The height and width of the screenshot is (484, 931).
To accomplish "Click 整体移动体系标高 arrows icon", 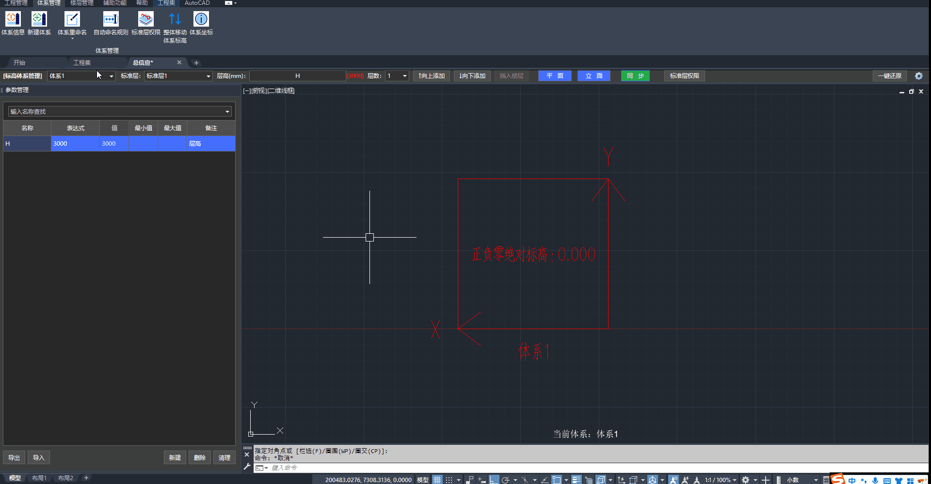I will (175, 19).
